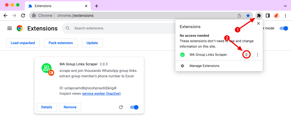Open more options for WA Group Links Scraper
The height and width of the screenshot is (138, 291).
click(x=257, y=55)
